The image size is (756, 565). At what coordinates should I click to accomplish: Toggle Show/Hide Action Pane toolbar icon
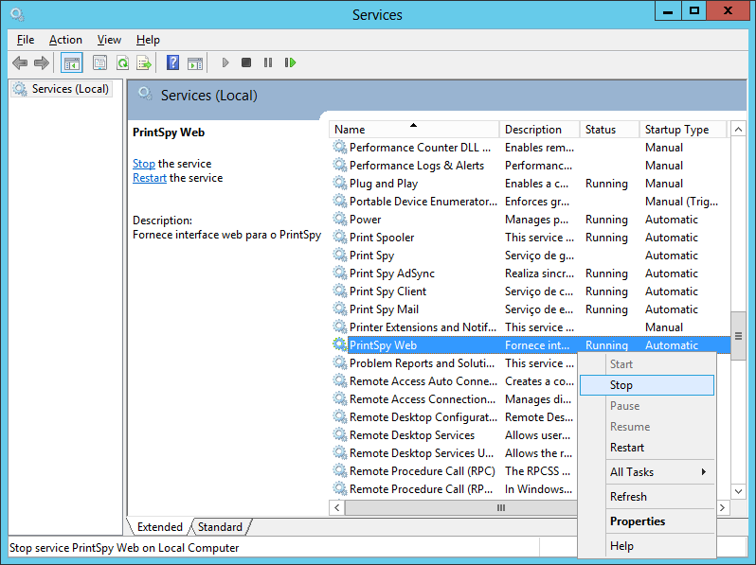(195, 62)
